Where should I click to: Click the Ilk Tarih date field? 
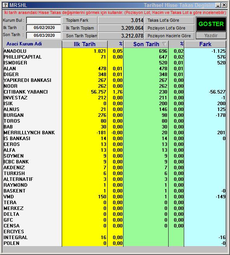pyautogui.click(x=44, y=28)
